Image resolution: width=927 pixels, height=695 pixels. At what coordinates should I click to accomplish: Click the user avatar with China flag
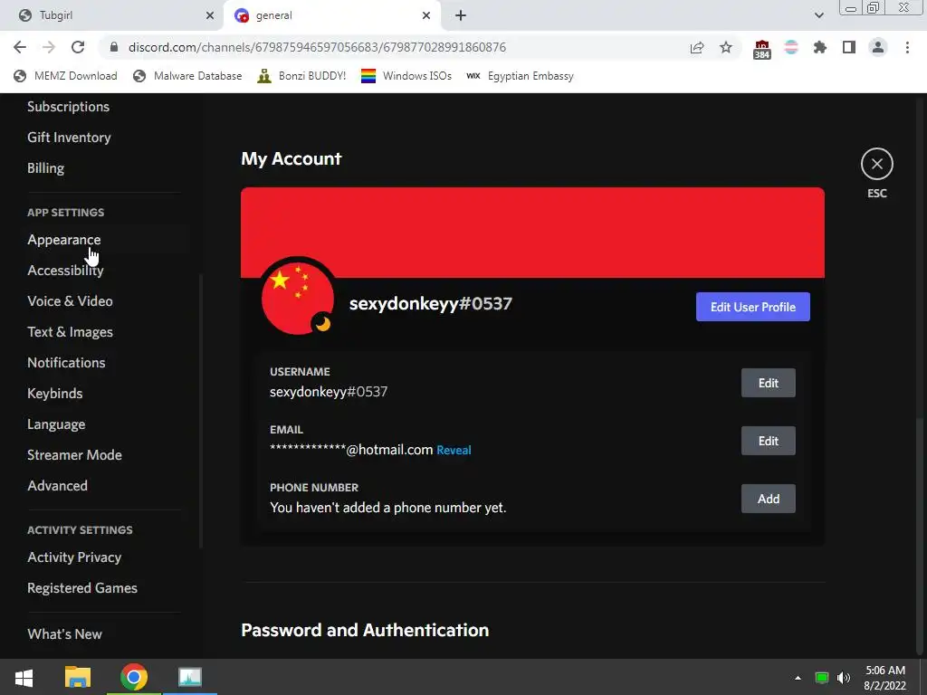(297, 299)
